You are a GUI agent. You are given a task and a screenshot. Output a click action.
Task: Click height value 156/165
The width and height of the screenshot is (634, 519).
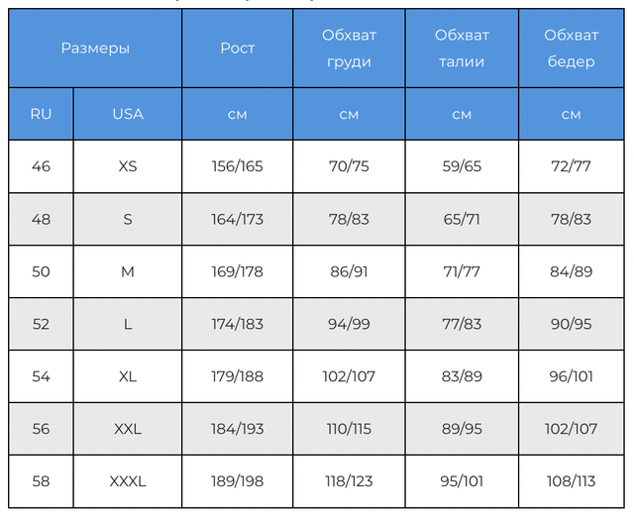click(x=238, y=166)
